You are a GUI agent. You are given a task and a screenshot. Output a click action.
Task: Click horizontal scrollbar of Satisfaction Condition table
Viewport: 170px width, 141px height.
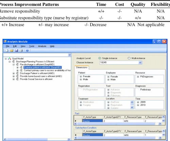(117, 138)
